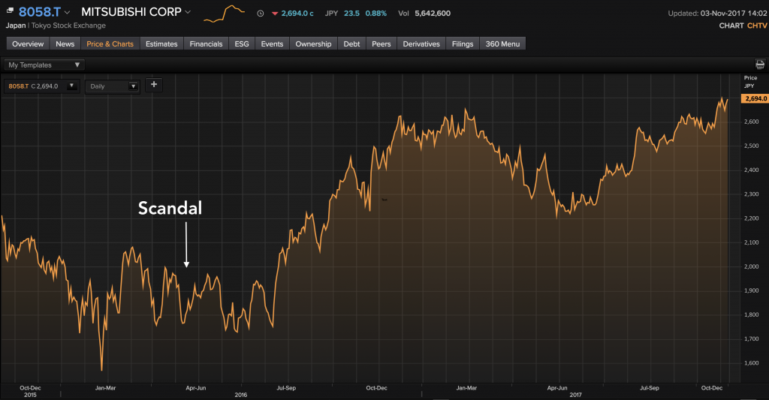Open the 8058.T series dropdown arrow

tap(71, 86)
